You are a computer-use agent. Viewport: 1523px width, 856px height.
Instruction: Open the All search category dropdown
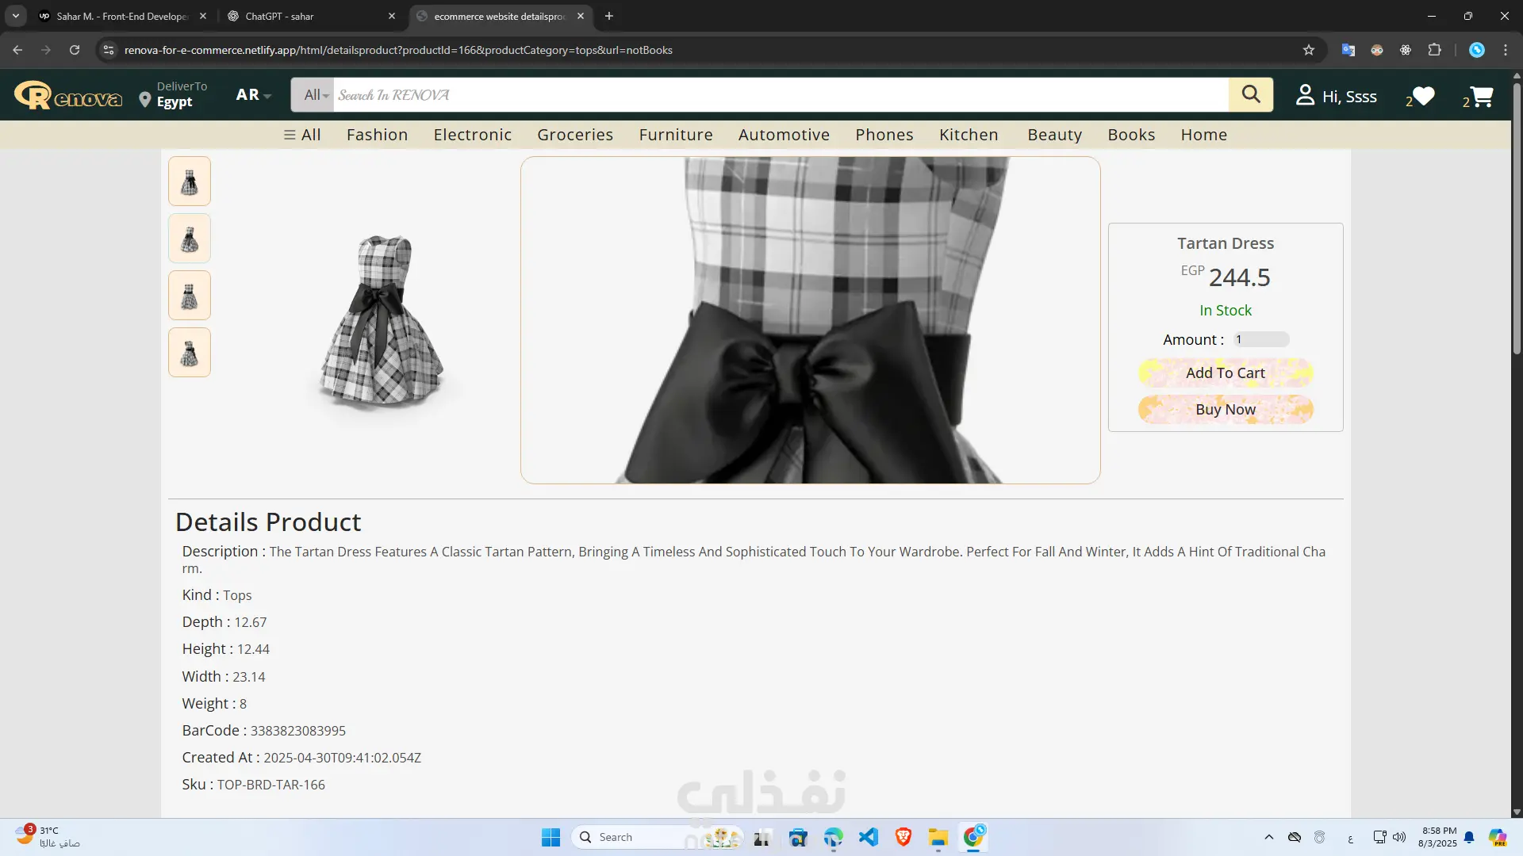pyautogui.click(x=314, y=95)
